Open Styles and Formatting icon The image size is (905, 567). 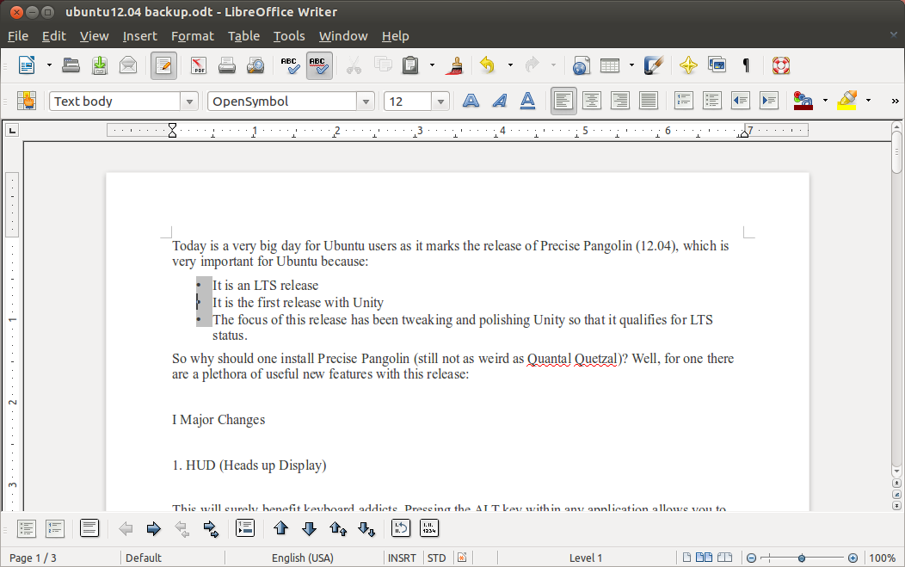tap(26, 101)
